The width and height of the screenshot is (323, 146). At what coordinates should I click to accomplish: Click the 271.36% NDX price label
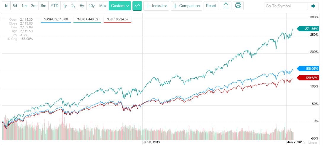pos(310,29)
